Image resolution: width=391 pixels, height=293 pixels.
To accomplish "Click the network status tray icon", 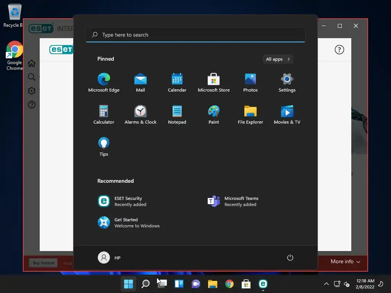I will (x=337, y=284).
